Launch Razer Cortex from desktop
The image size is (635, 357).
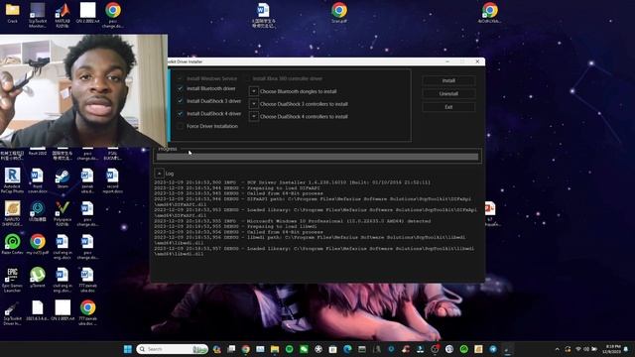pos(12,245)
